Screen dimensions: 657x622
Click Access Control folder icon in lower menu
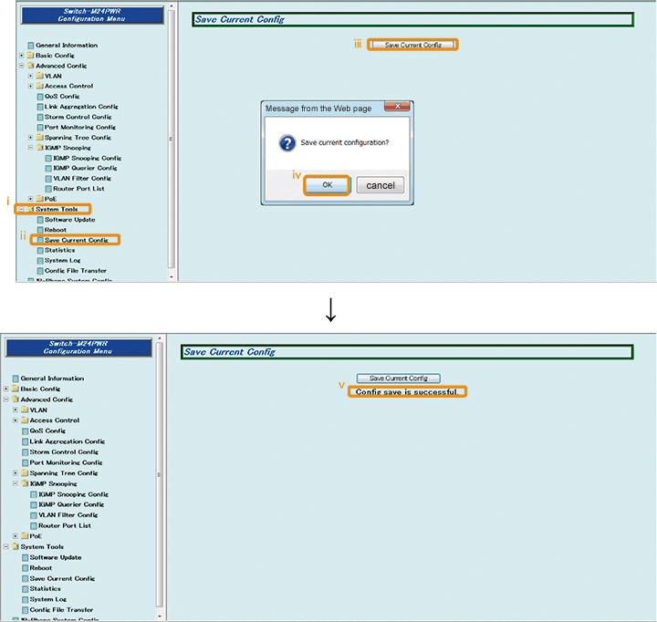pyautogui.click(x=25, y=420)
